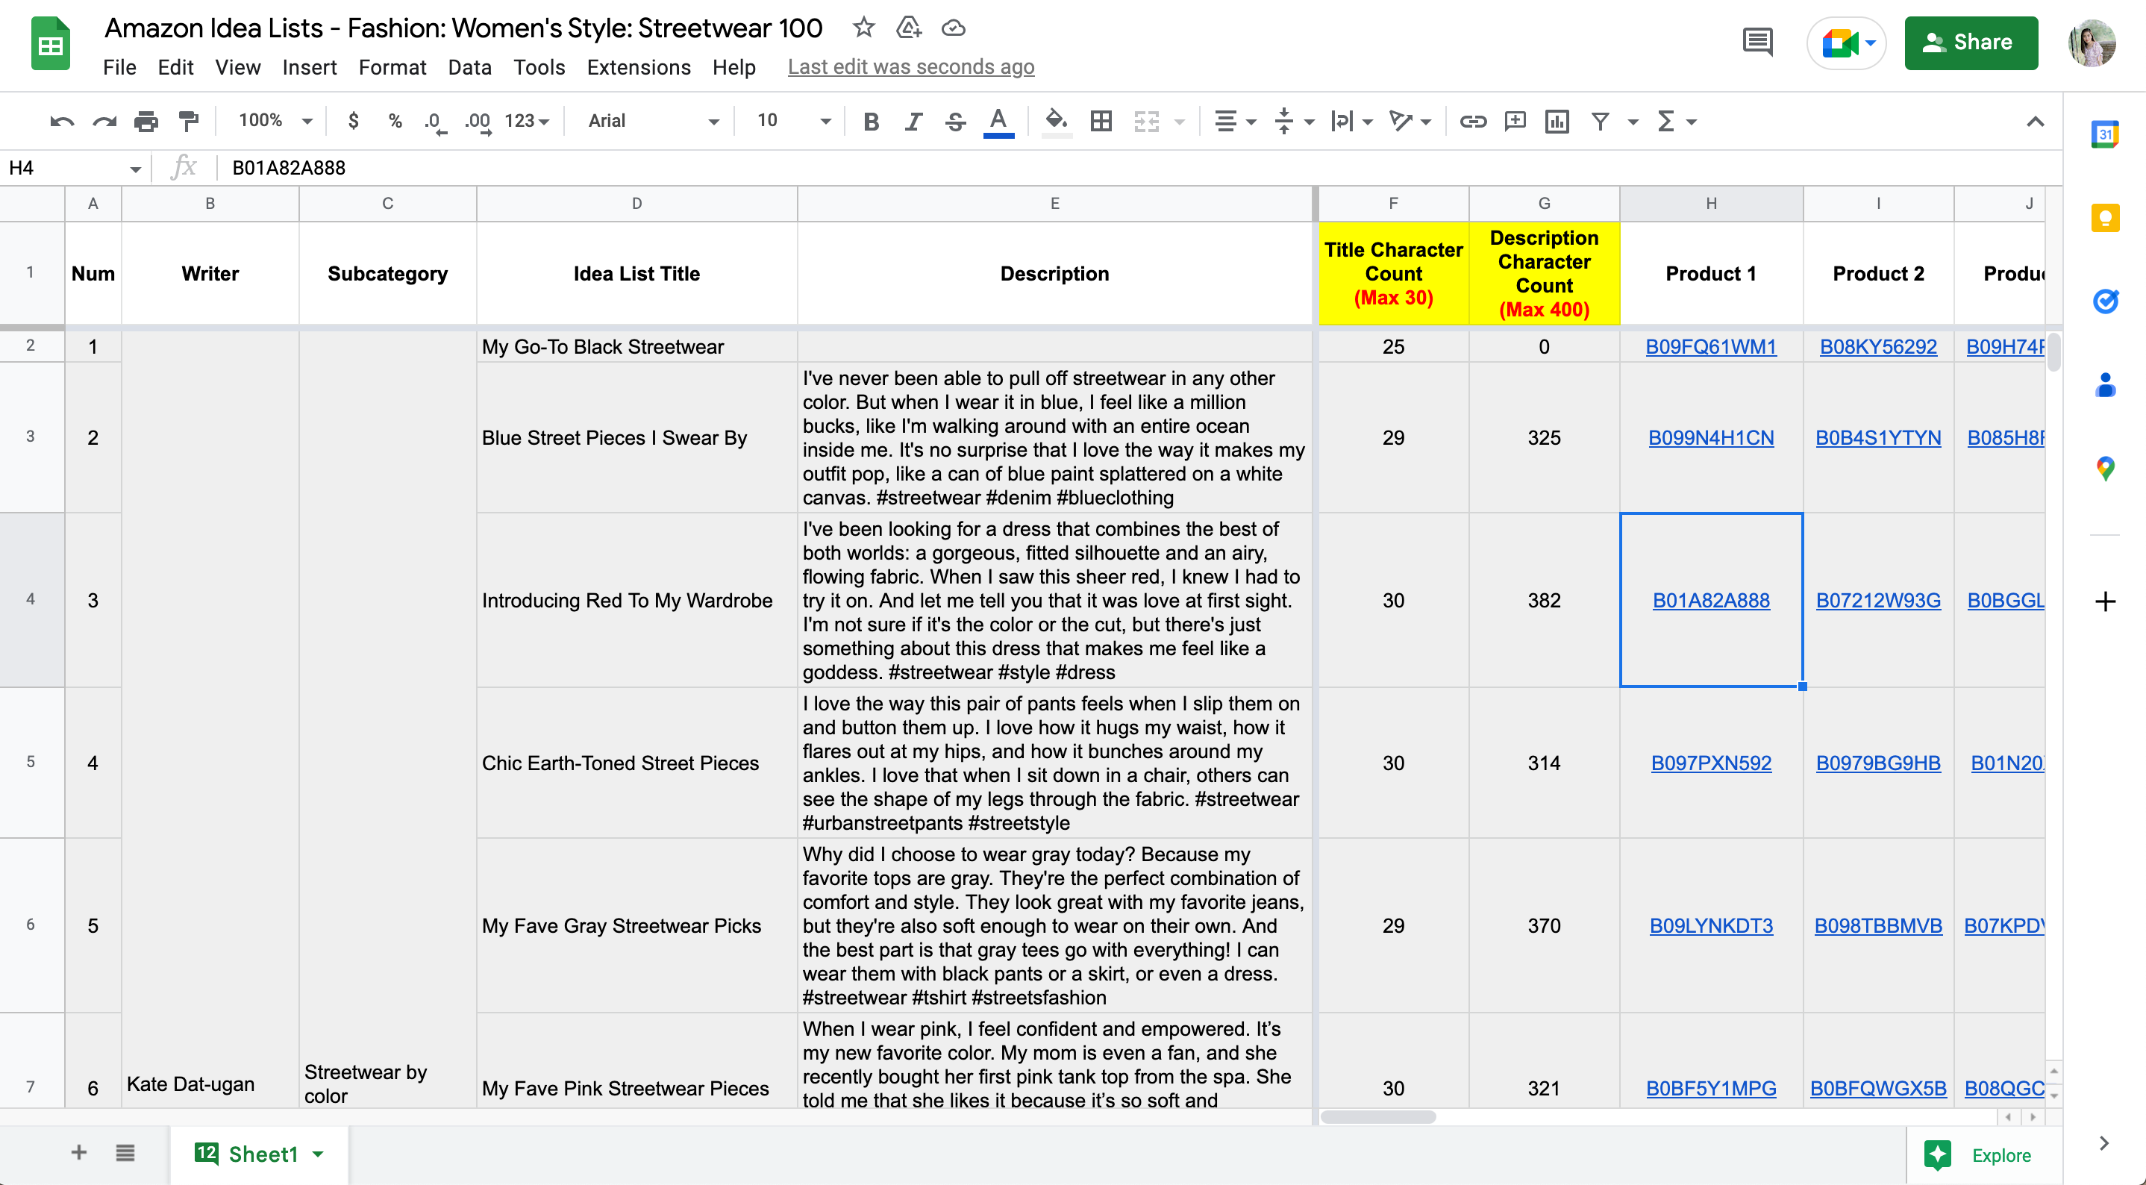2146x1185 pixels.
Task: Toggle italic formatting
Action: click(x=913, y=122)
